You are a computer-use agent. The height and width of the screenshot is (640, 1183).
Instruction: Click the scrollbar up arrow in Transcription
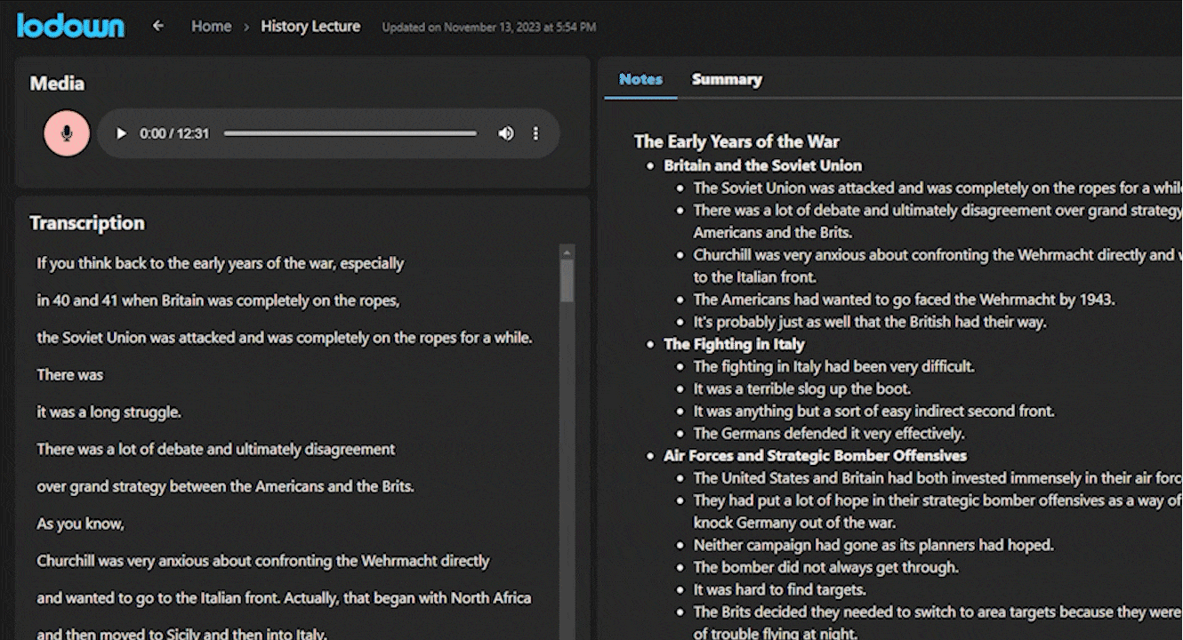[x=567, y=252]
